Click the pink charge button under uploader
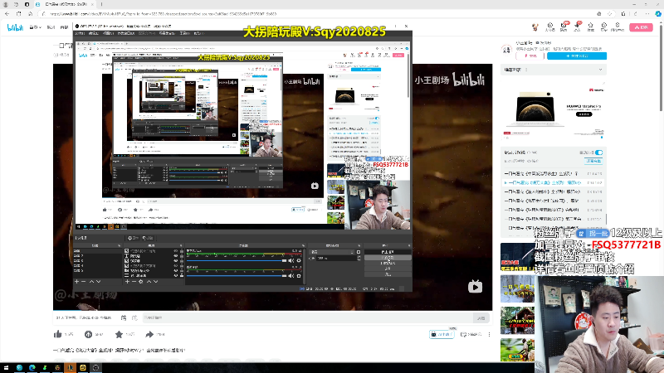The width and height of the screenshot is (664, 373). [x=530, y=56]
